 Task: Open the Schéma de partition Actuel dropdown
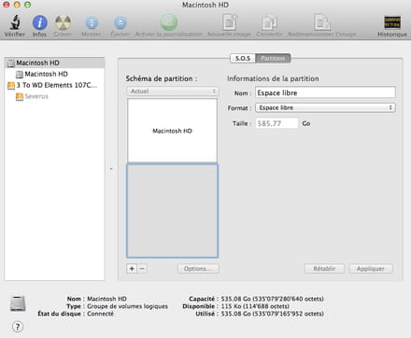click(173, 92)
